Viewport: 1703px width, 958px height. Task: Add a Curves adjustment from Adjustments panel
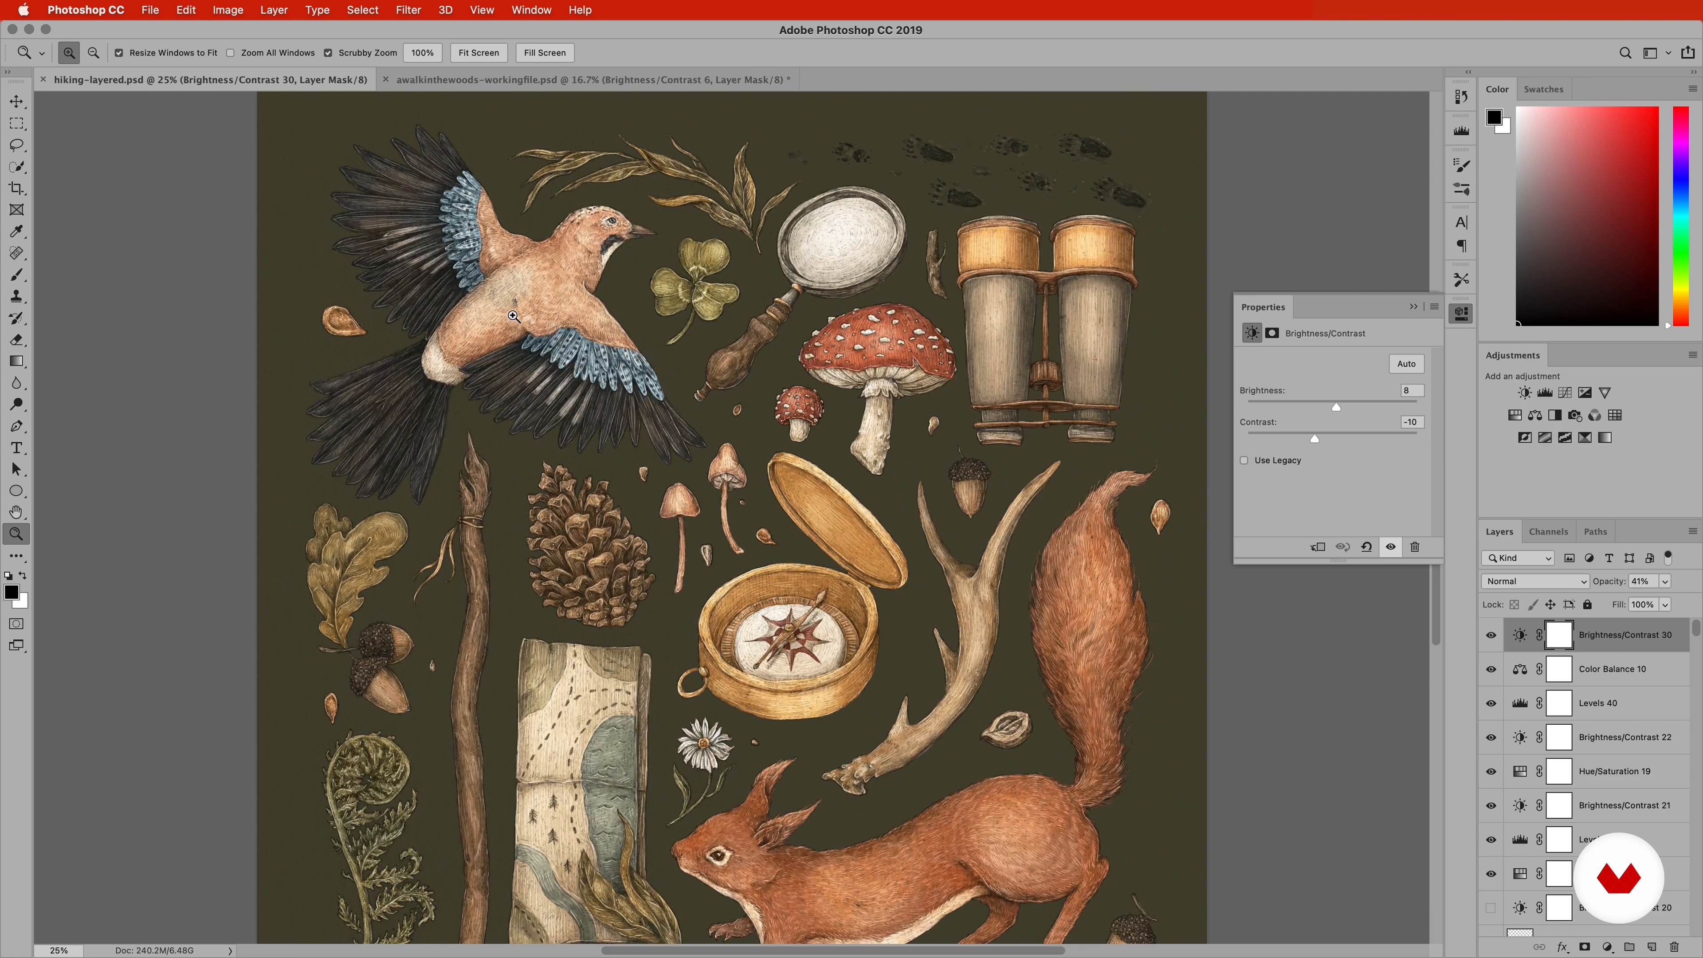[x=1565, y=393]
